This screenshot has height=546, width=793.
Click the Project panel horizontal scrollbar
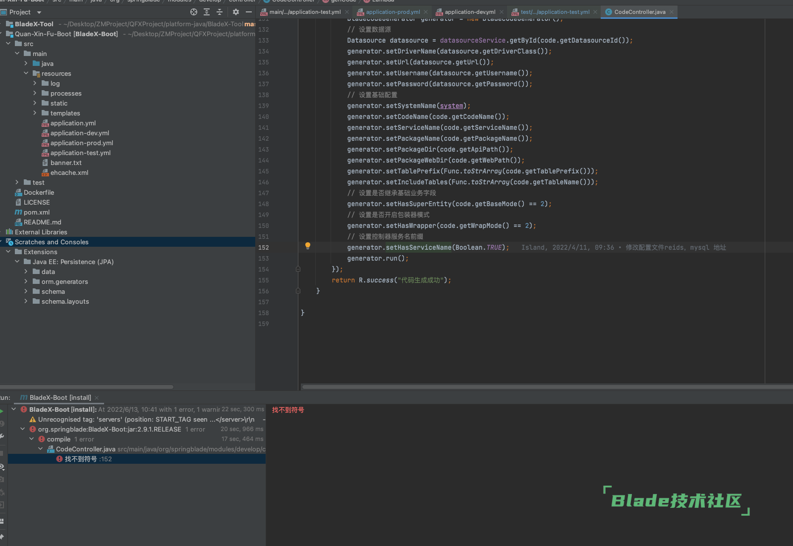(x=87, y=387)
